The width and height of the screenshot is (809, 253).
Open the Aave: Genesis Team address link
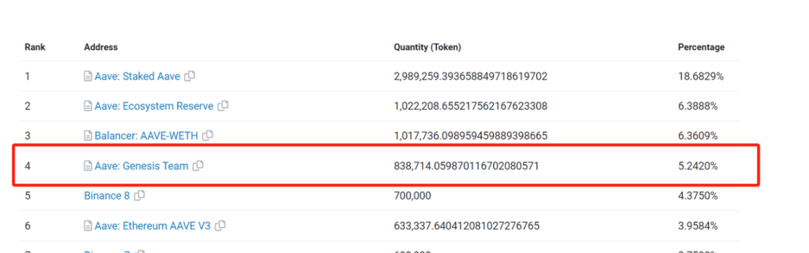[141, 166]
